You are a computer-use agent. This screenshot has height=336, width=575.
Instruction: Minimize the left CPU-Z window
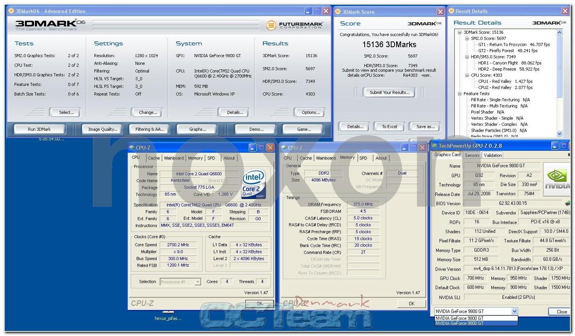tap(253, 147)
